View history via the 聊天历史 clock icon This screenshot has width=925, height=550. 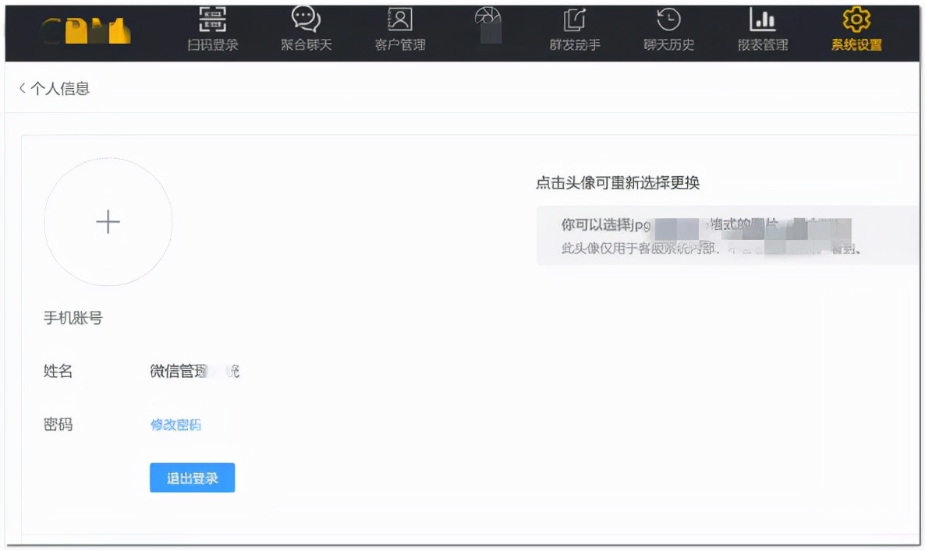pyautogui.click(x=668, y=19)
